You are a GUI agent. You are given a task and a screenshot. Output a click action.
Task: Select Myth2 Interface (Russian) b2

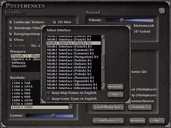[71, 78]
